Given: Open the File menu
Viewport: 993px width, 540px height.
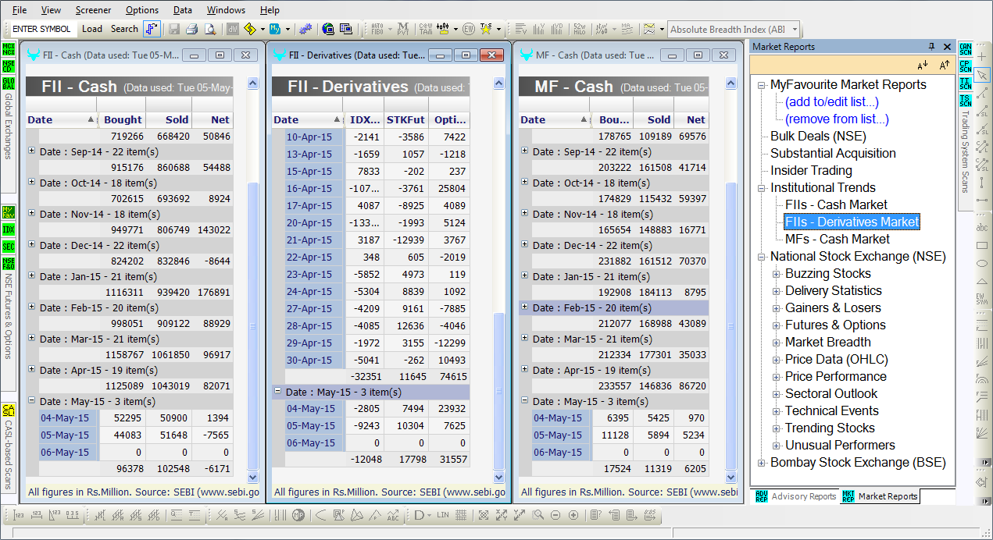Looking at the screenshot, I should (20, 10).
